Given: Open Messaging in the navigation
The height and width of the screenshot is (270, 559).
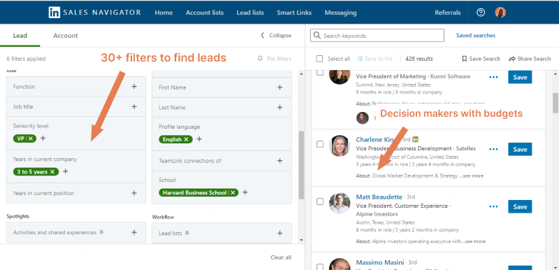Looking at the screenshot, I should click(x=340, y=13).
